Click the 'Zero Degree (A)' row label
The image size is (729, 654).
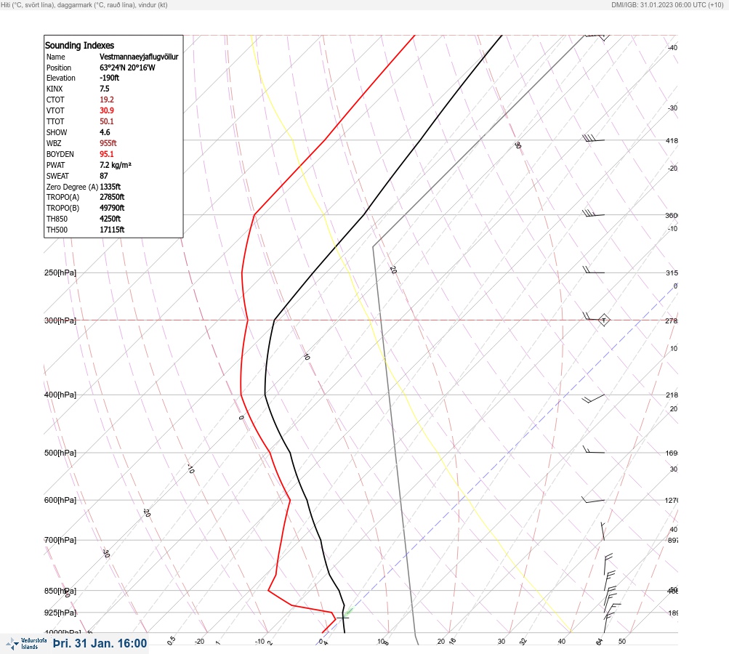(x=72, y=187)
